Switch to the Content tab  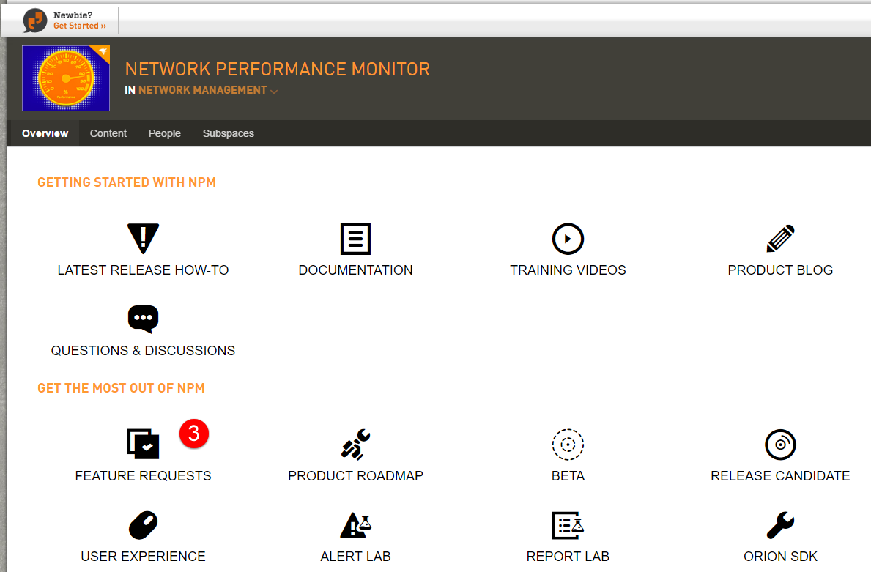[x=108, y=133]
